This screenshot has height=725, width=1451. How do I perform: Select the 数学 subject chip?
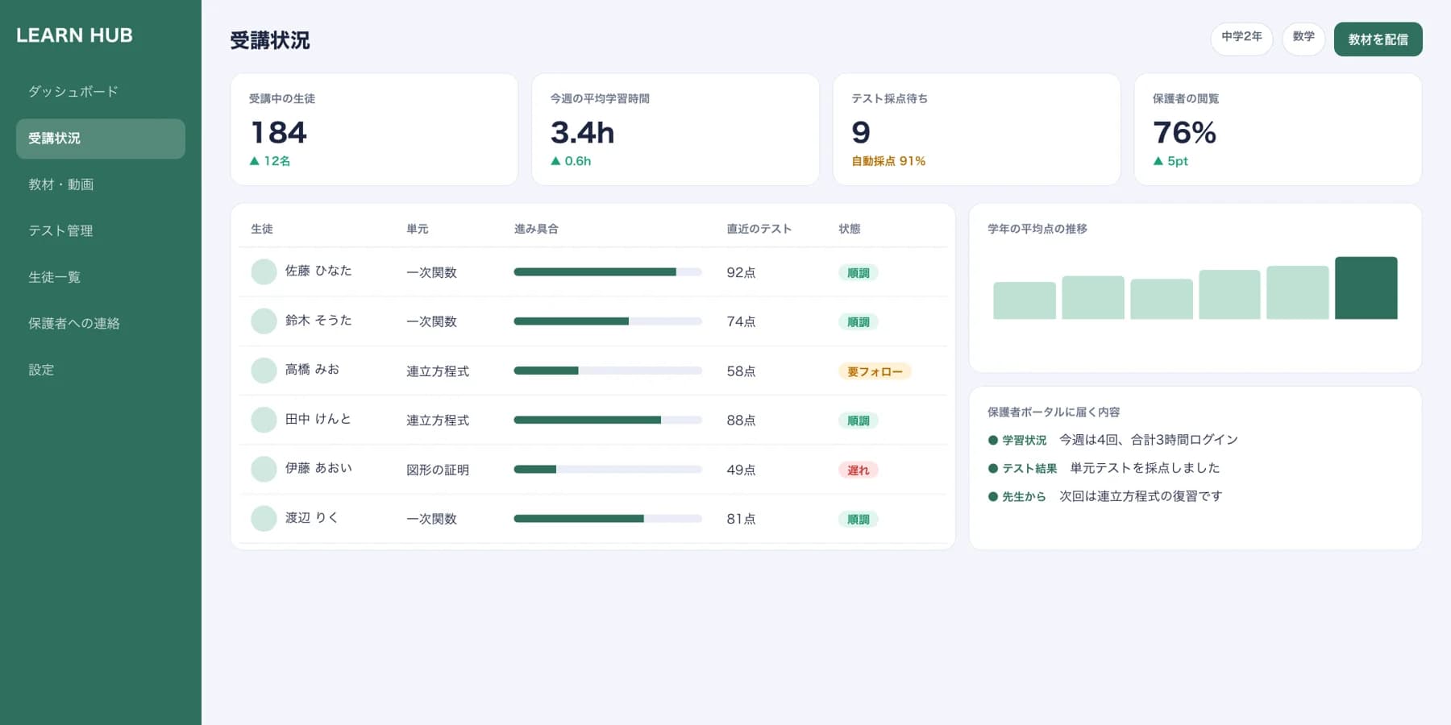tap(1303, 39)
